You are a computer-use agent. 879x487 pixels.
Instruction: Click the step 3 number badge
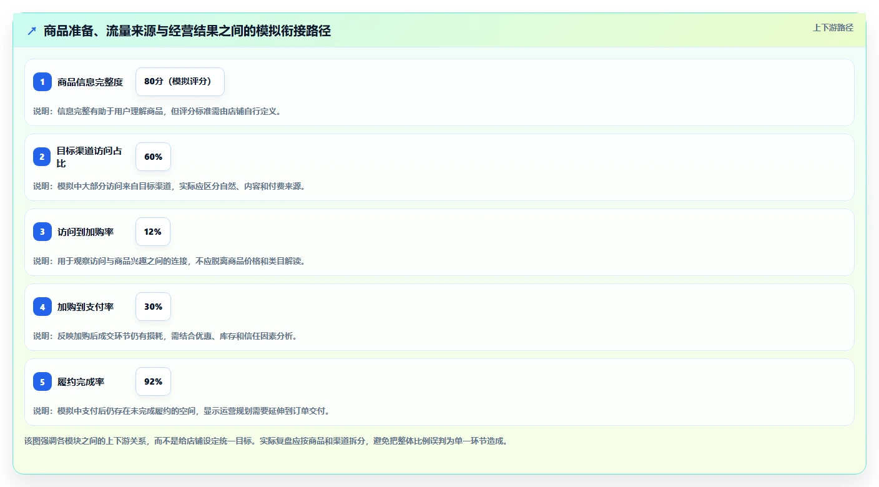tap(42, 232)
